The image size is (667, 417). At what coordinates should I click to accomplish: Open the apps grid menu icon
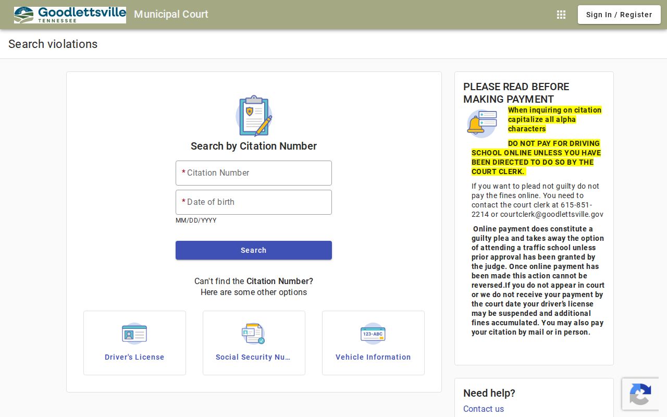[x=561, y=15]
